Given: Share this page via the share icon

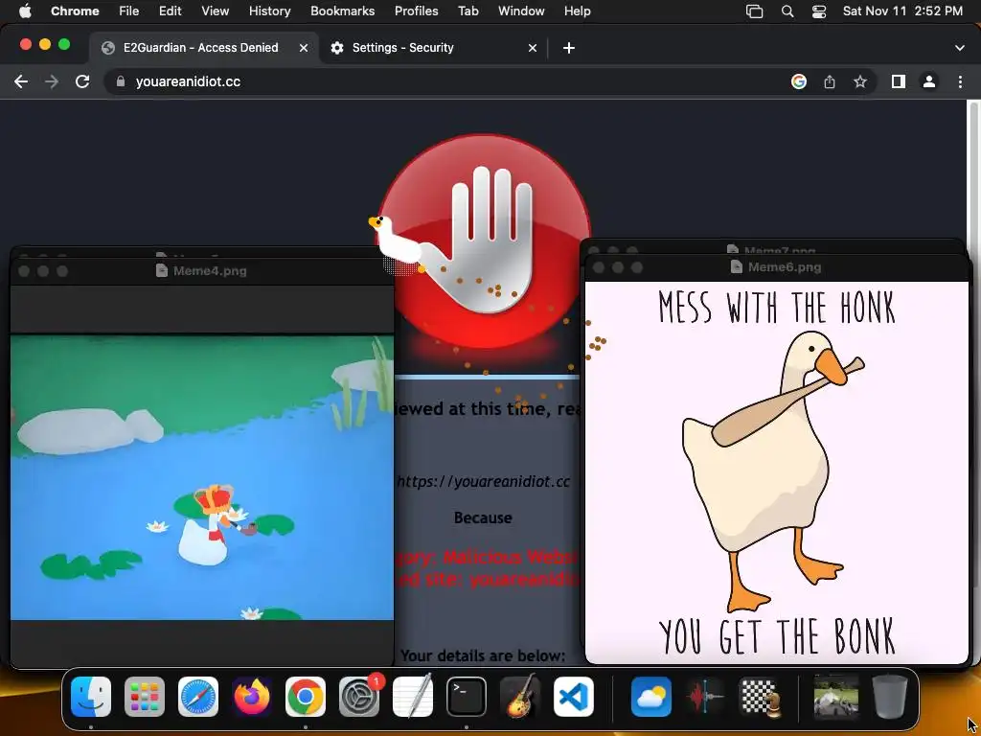Looking at the screenshot, I should point(830,82).
